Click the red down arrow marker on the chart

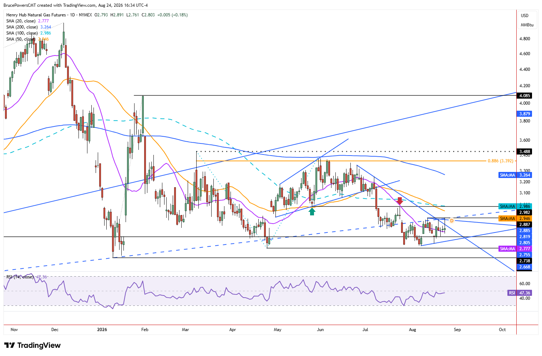pyautogui.click(x=400, y=201)
